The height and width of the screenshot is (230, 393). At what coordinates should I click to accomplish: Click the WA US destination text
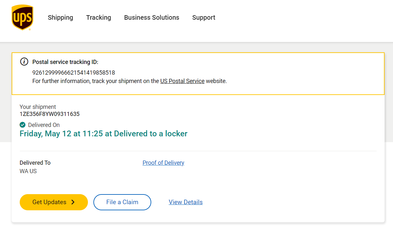tap(28, 171)
